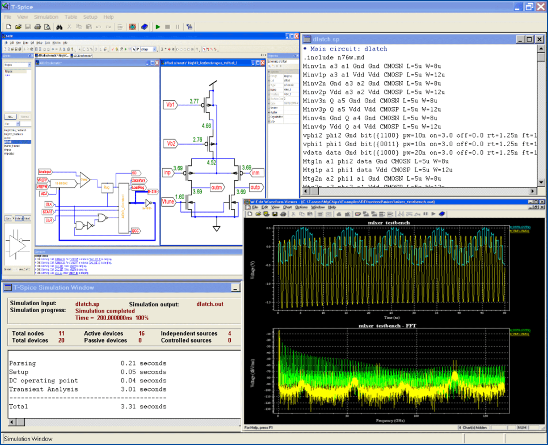Click the Simulation Window toolbar icon
Image resolution: width=548 pixels, height=445 pixels.
[189, 27]
